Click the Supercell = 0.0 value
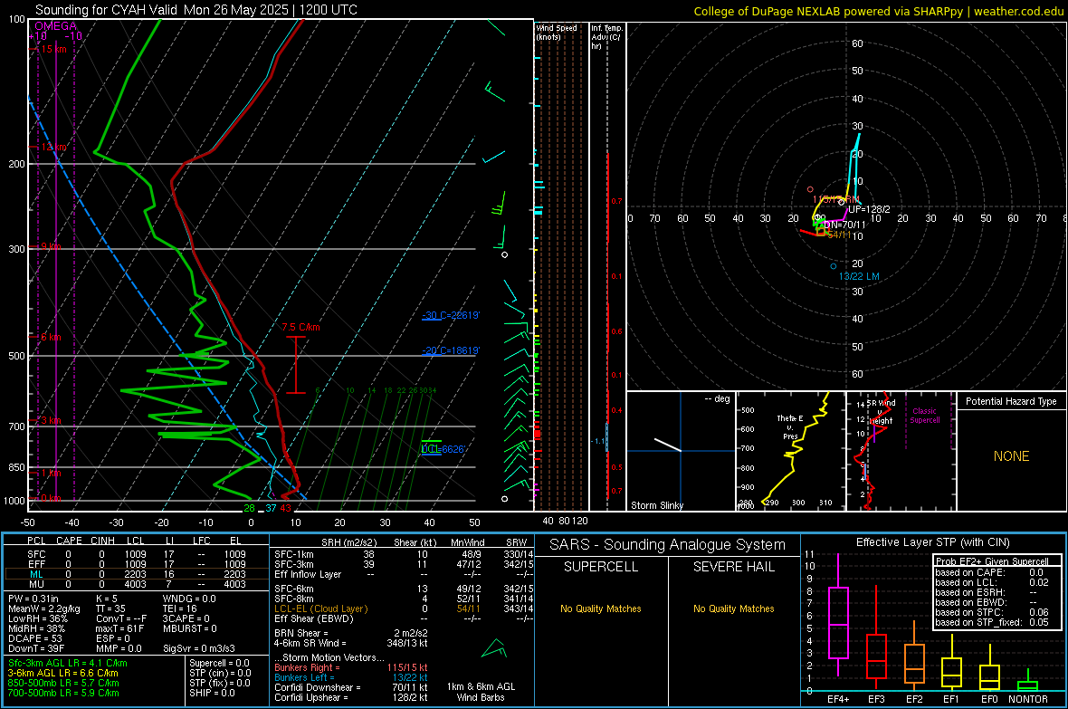 tap(219, 663)
